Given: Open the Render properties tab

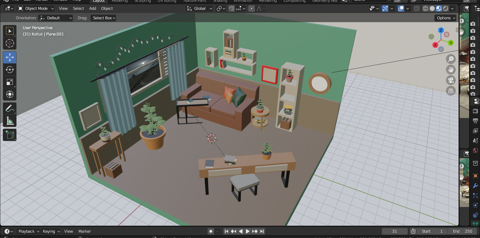Looking at the screenshot, I should [476, 111].
